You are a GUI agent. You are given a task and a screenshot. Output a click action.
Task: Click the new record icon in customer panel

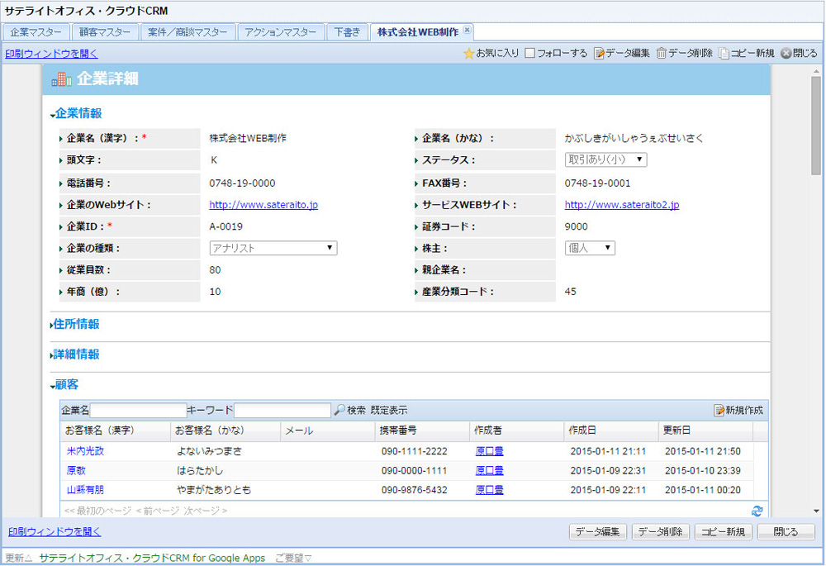(719, 411)
